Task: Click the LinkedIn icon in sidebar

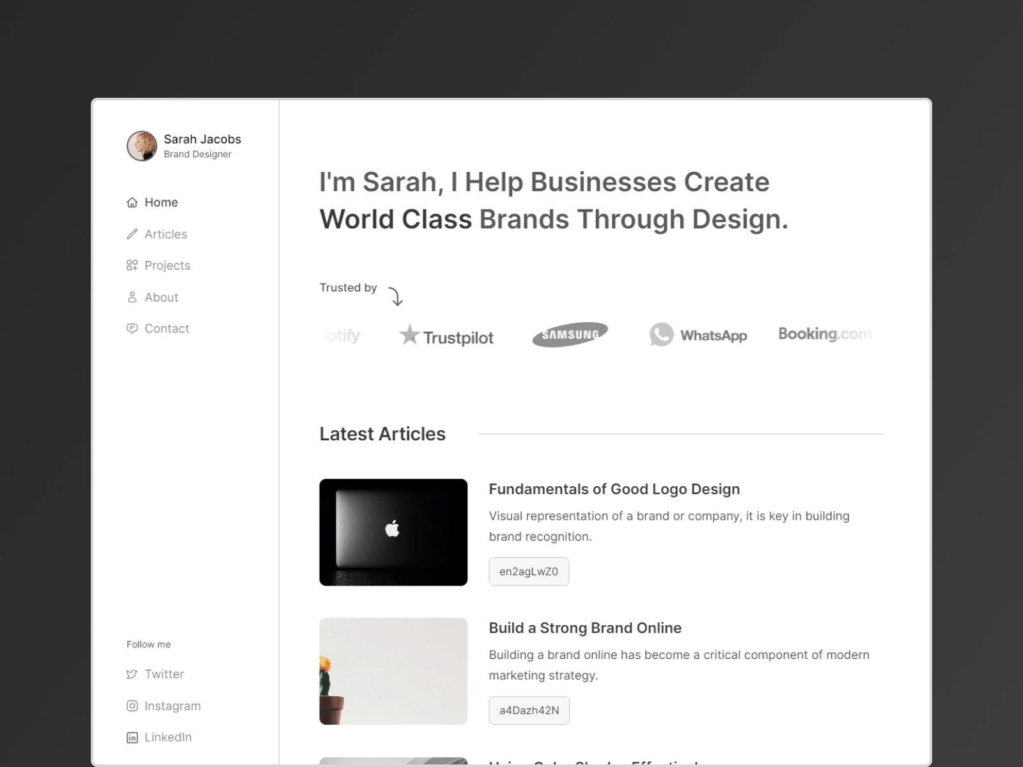Action: tap(132, 738)
